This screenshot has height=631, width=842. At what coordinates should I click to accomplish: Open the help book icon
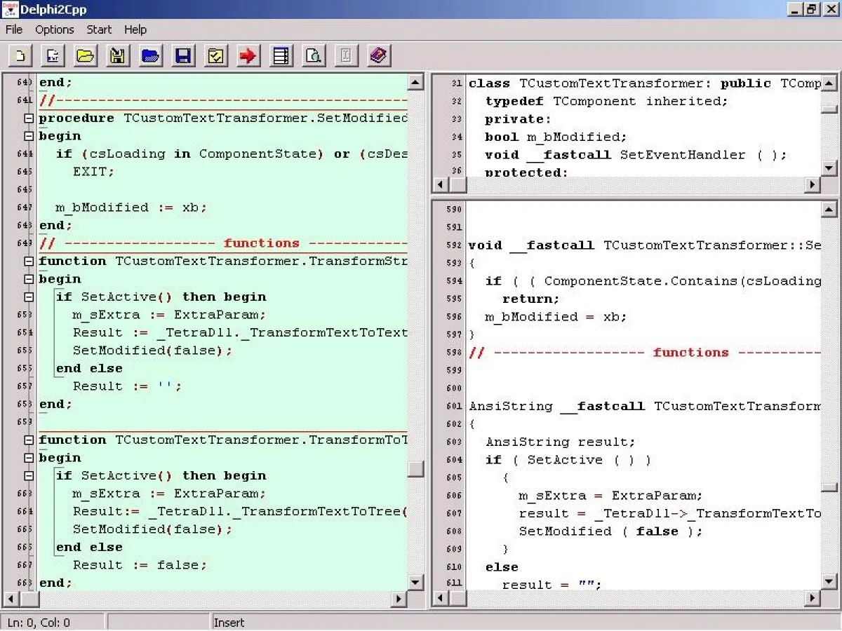pos(379,55)
